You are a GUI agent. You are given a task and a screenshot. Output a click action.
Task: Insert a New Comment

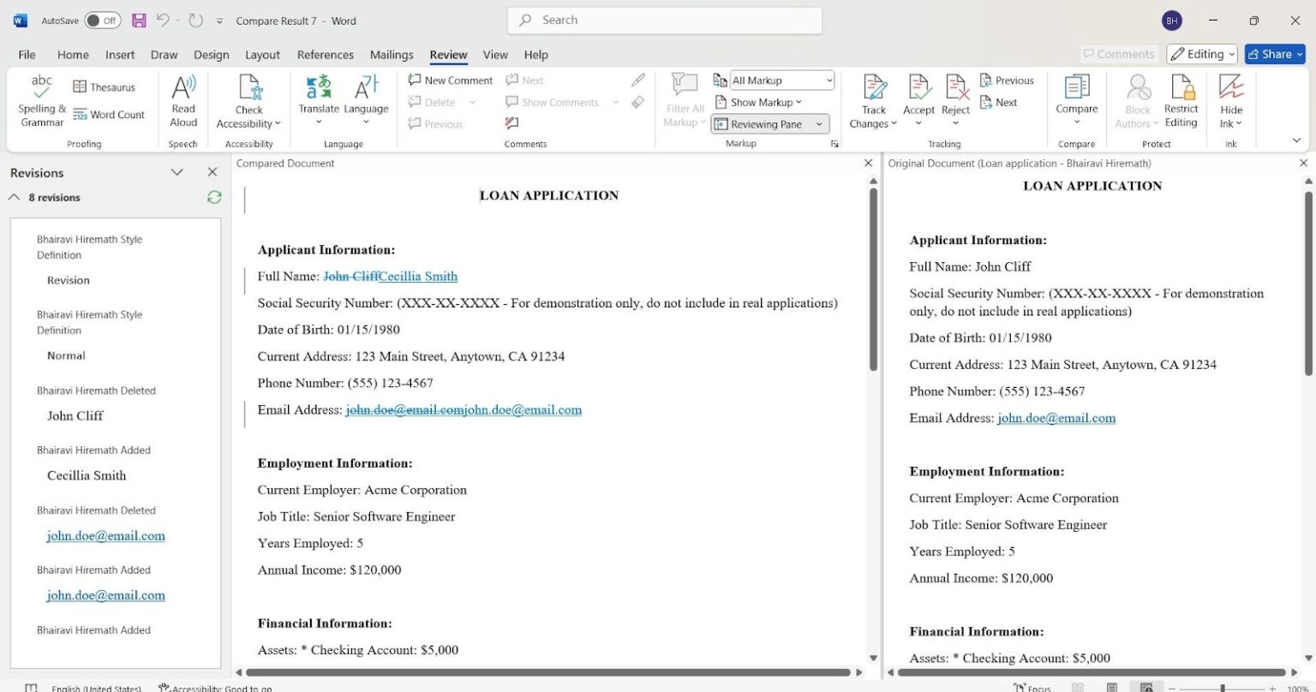point(451,81)
